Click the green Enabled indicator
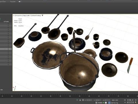 [103, 103]
